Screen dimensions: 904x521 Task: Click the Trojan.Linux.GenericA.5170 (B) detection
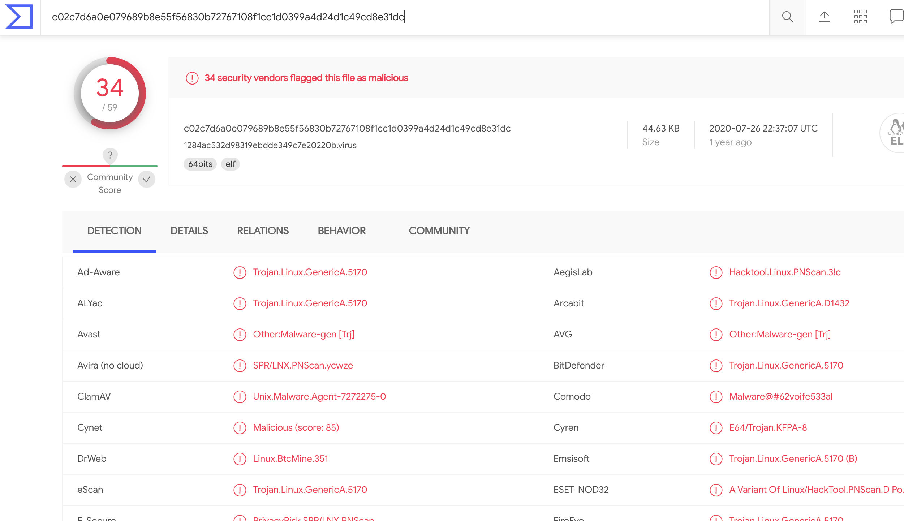(793, 459)
